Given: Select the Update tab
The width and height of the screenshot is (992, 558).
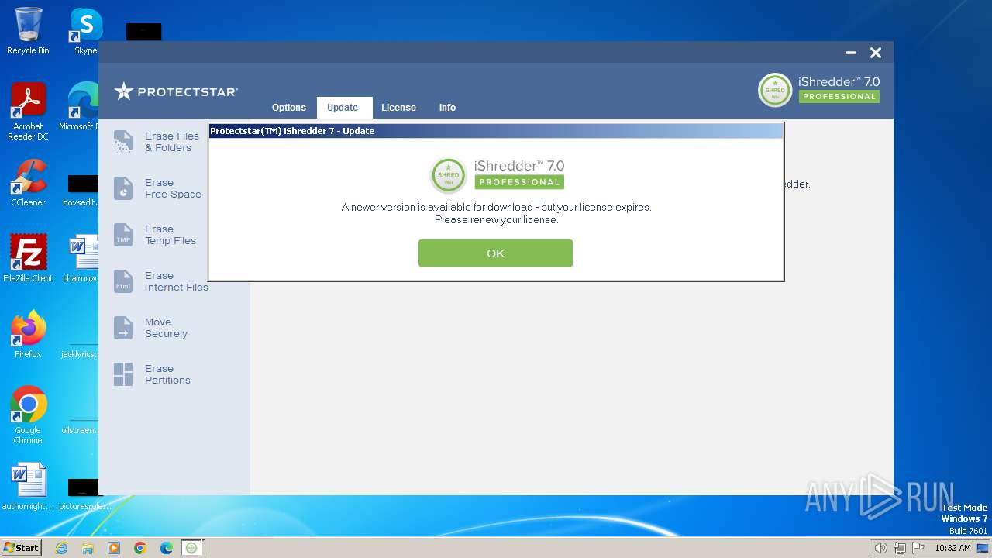Looking at the screenshot, I should 343,108.
